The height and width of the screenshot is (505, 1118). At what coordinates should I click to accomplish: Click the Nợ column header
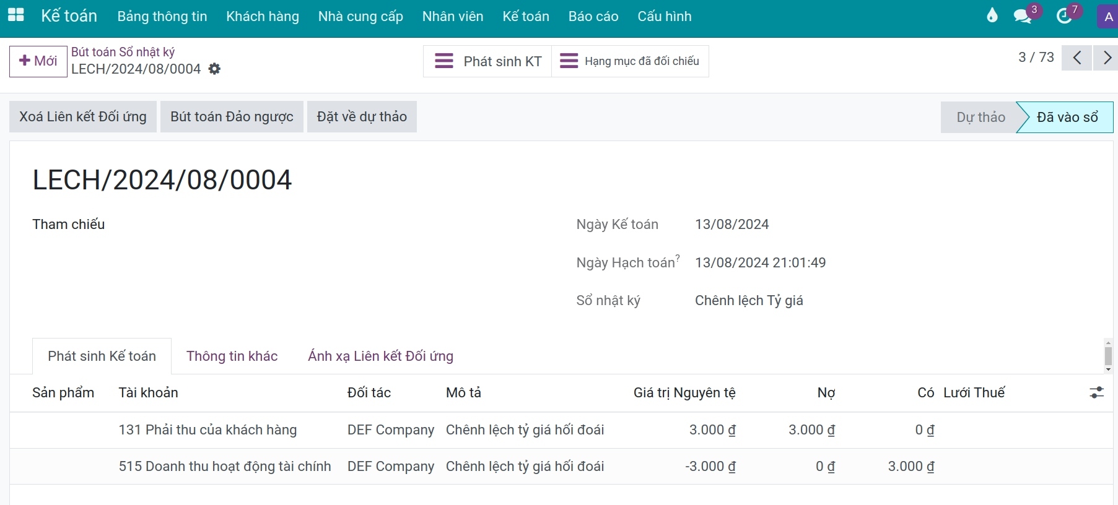[x=826, y=393]
